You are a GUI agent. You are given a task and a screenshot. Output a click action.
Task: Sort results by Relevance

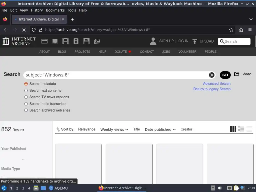click(x=87, y=129)
